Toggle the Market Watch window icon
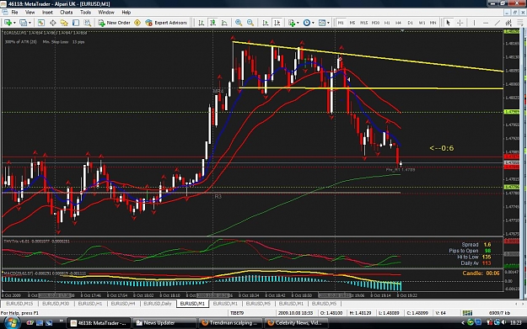This screenshot has height=329, width=527. click(x=41, y=23)
